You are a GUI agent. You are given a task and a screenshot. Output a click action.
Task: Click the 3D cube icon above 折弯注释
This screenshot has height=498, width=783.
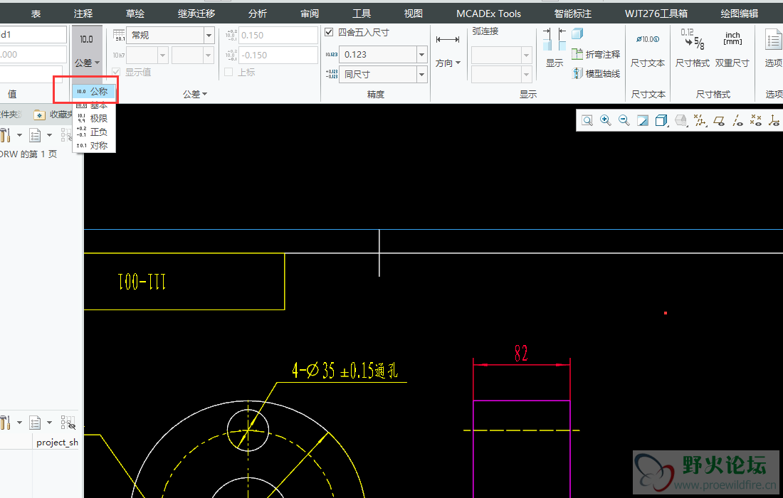coord(577,34)
